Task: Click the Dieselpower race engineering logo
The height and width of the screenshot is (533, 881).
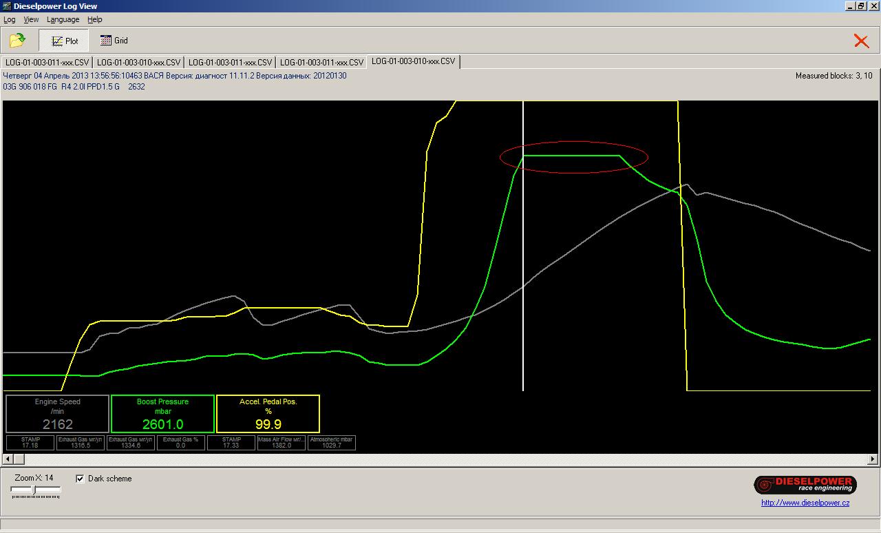Action: 805,485
